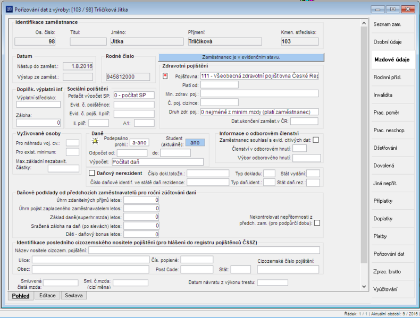Select Student (aktuálně) ano field
This screenshot has height=318, width=420.
pyautogui.click(x=195, y=143)
